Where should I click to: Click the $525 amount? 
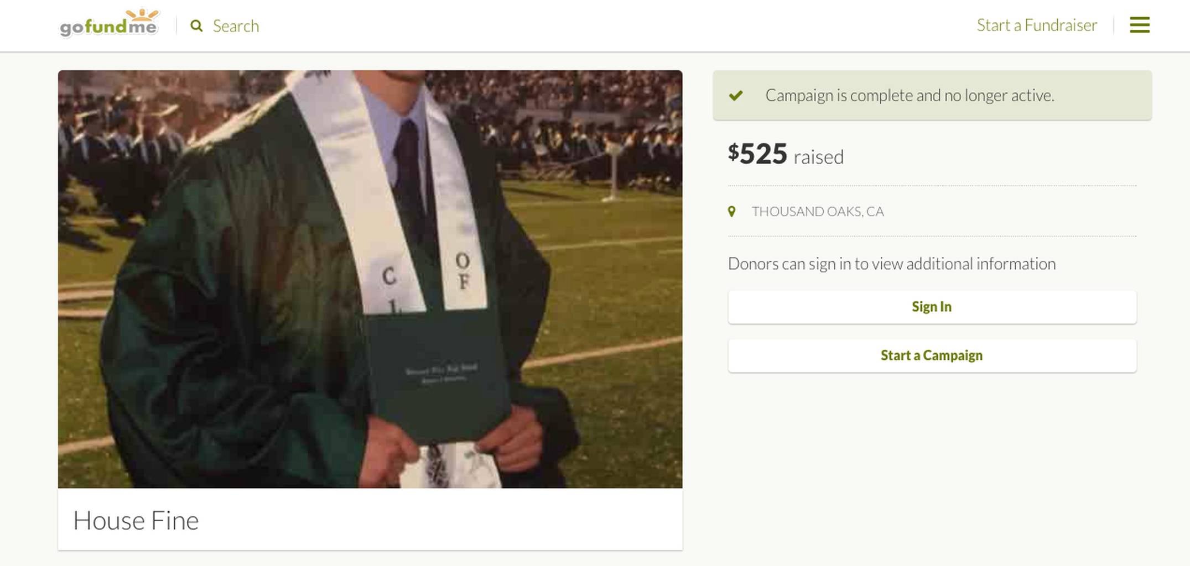click(x=757, y=154)
